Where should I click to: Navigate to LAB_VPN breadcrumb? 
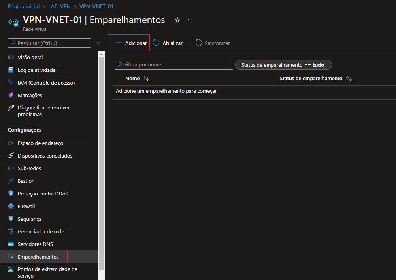[59, 6]
